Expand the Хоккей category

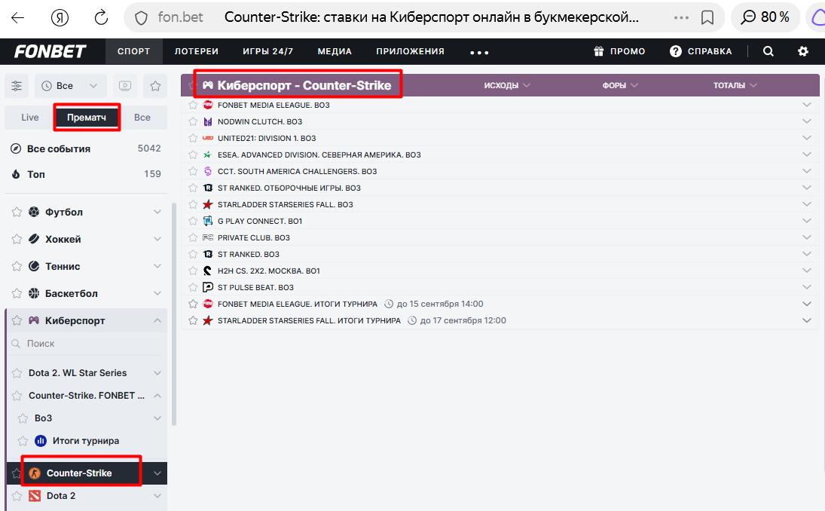pos(157,240)
